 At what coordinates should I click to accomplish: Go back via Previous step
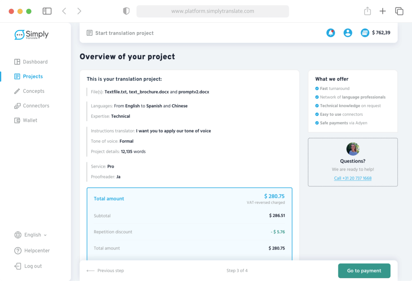[x=105, y=271]
